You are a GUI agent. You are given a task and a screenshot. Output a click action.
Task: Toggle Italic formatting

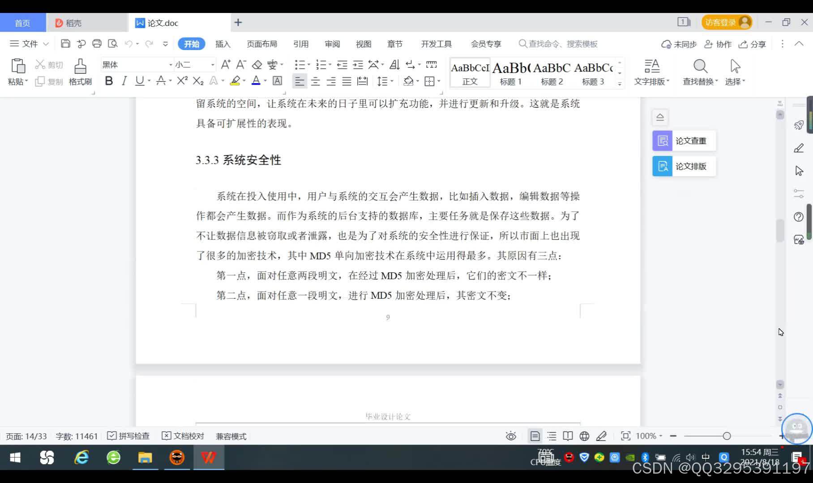(124, 81)
